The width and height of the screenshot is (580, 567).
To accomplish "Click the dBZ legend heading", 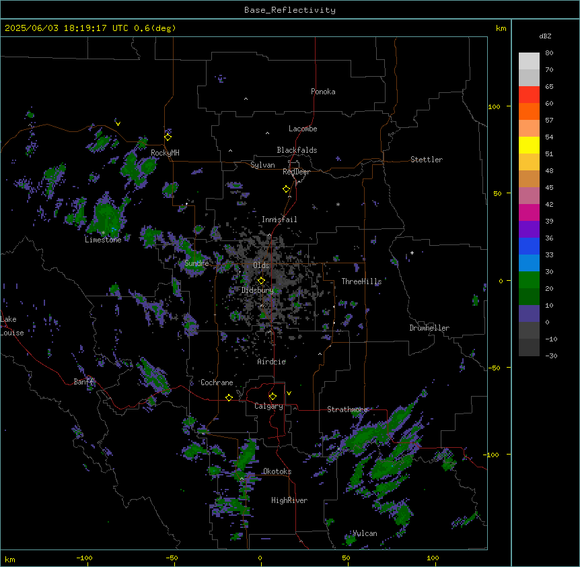I will point(545,36).
